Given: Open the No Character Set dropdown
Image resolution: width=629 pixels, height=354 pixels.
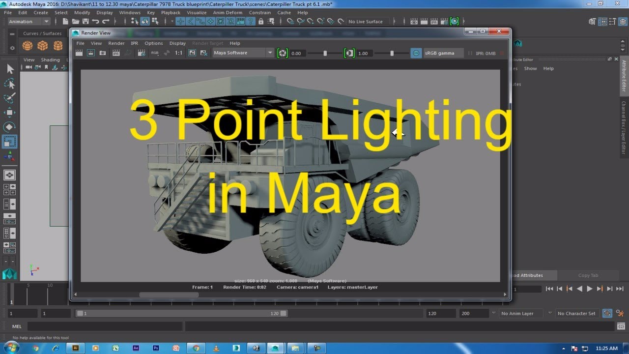Looking at the screenshot, I should click(x=577, y=313).
